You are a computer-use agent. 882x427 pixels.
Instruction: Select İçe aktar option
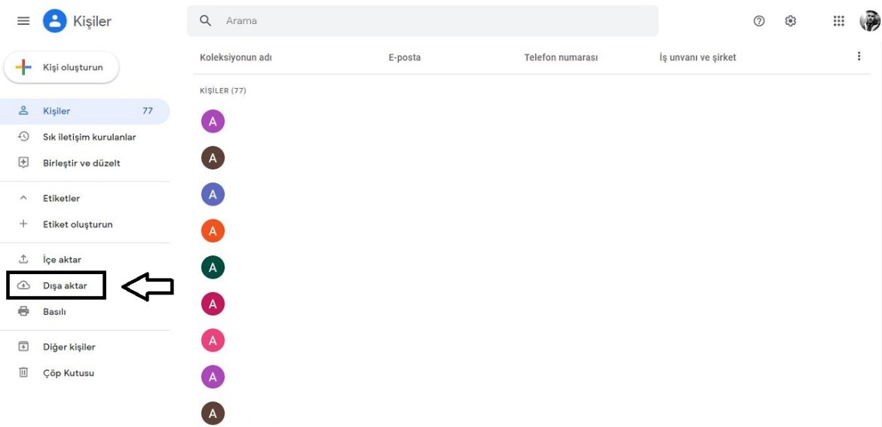point(62,260)
